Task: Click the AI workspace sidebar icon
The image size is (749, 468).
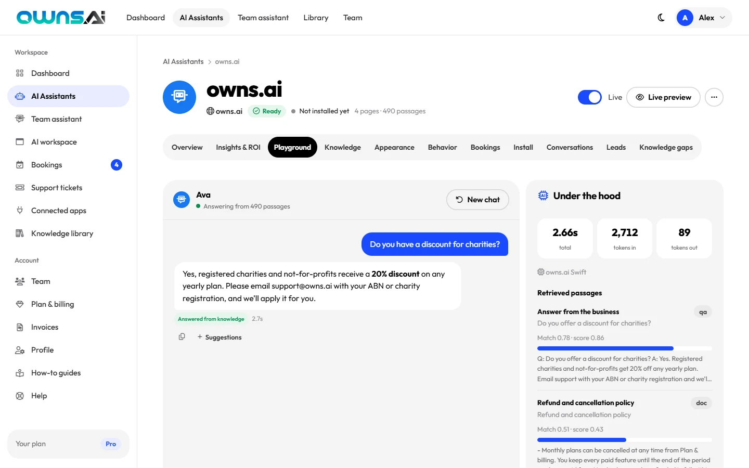Action: tap(20, 142)
